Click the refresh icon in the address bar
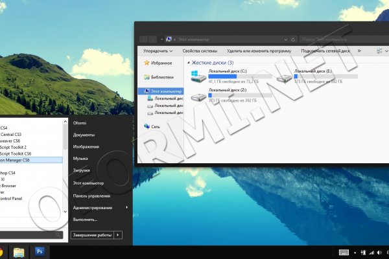The height and width of the screenshot is (259, 389). [x=294, y=39]
